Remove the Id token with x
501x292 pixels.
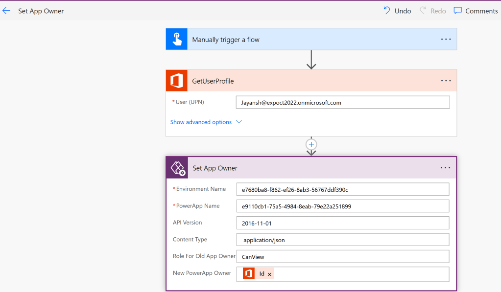pos(269,274)
